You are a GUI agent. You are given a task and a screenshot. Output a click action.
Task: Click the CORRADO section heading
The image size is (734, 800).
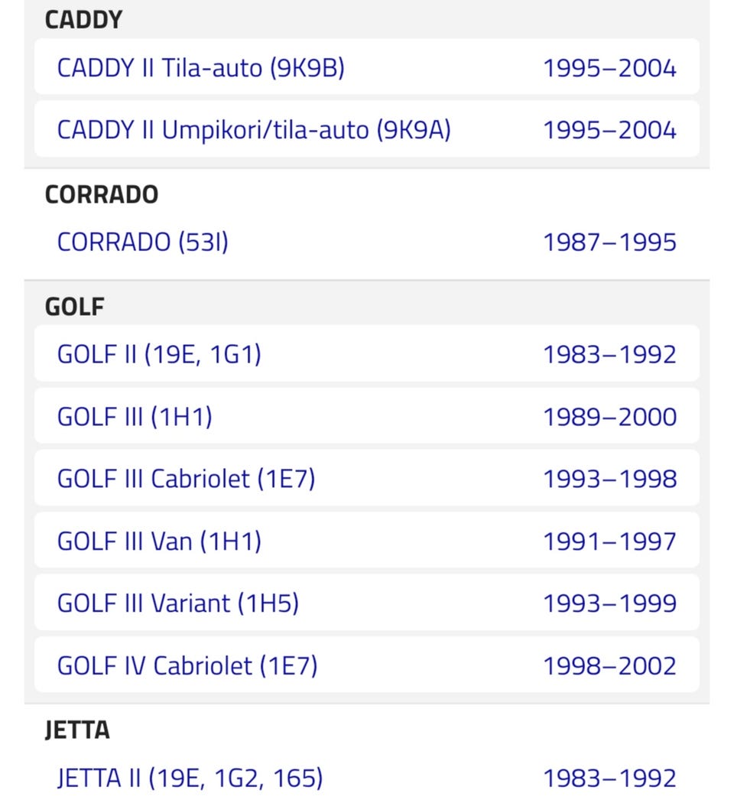(102, 194)
